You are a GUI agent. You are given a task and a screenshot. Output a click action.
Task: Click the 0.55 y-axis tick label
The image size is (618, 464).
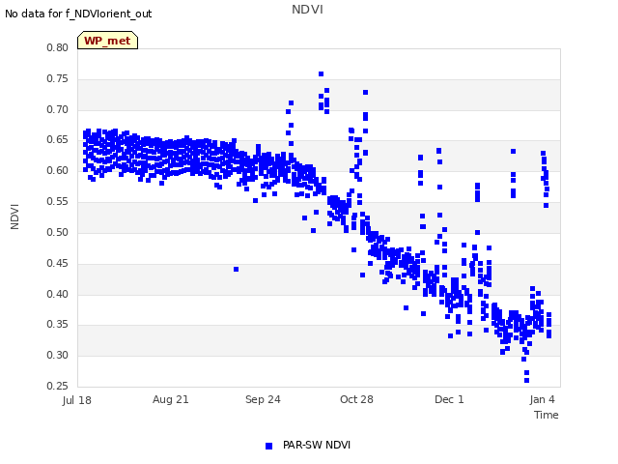[58, 202]
